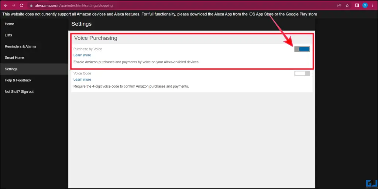This screenshot has width=378, height=189.
Task: Open the Chrome profile avatar
Action: pyautogui.click(x=365, y=5)
